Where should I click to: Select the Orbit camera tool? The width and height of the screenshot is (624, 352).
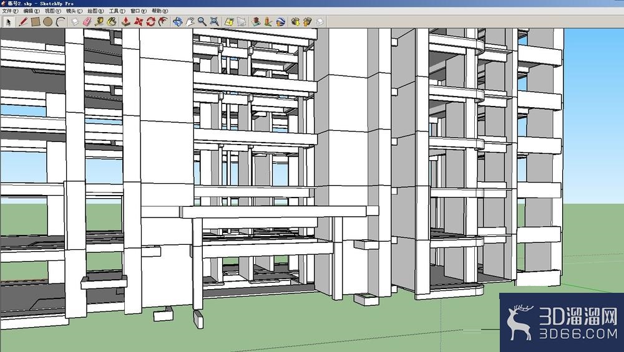177,22
